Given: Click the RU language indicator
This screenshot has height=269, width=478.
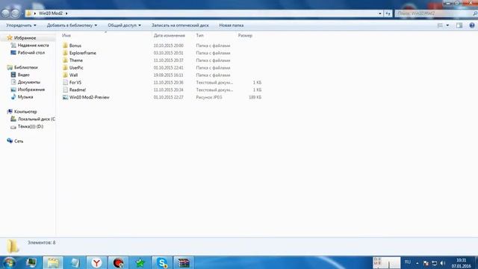Looking at the screenshot, I should [408, 262].
